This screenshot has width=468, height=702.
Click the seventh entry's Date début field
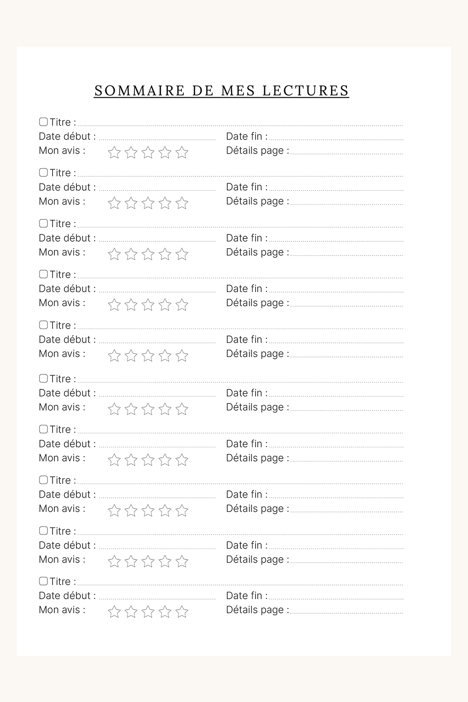click(157, 446)
